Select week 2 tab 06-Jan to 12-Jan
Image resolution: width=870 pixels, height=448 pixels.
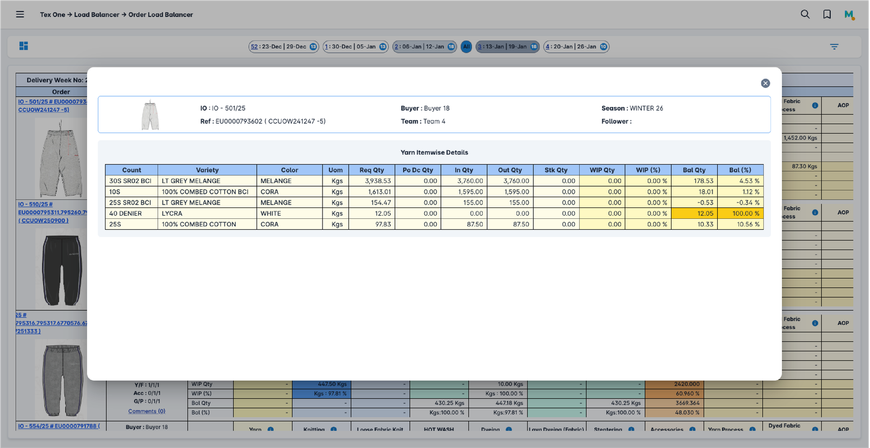[x=424, y=47]
